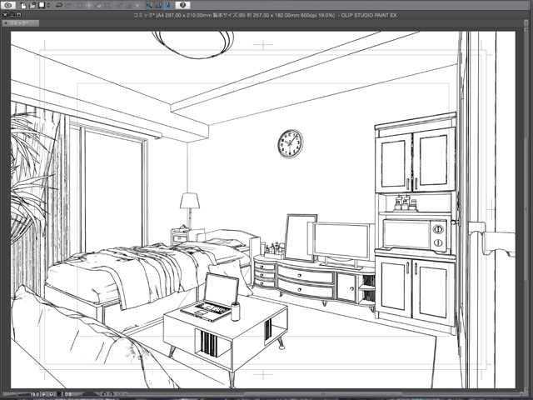The height and width of the screenshot is (400, 533).
Task: Open Clip Studio support question-mark icon
Action: pyautogui.click(x=183, y=5)
